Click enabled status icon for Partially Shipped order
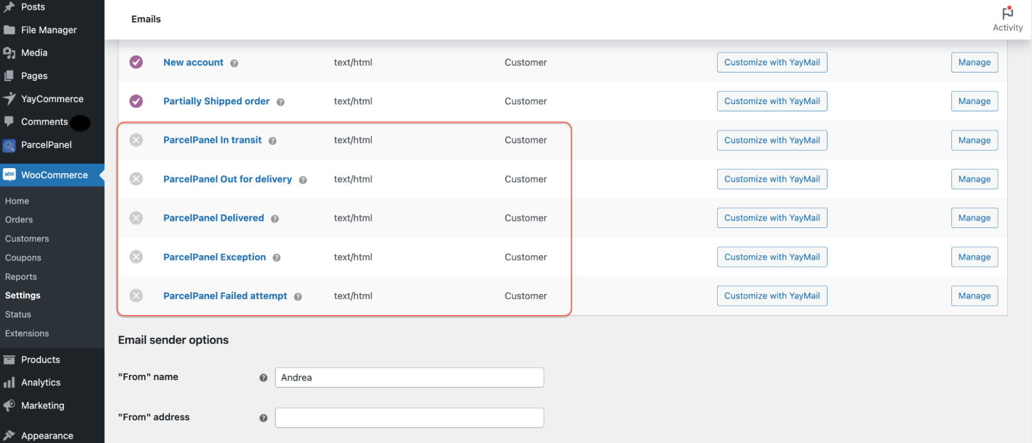The height and width of the screenshot is (443, 1032). tap(136, 101)
